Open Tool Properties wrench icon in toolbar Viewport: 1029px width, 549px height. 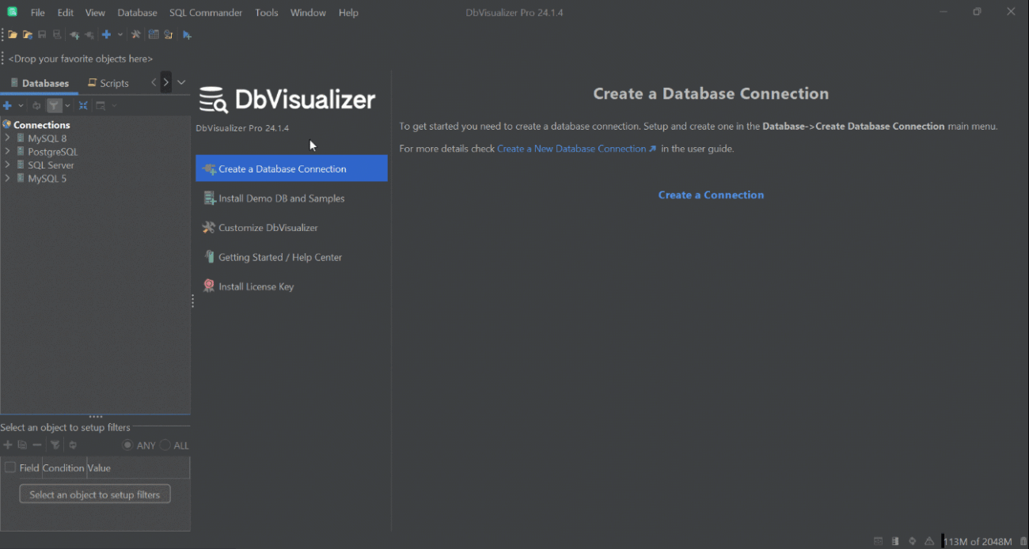tap(135, 35)
